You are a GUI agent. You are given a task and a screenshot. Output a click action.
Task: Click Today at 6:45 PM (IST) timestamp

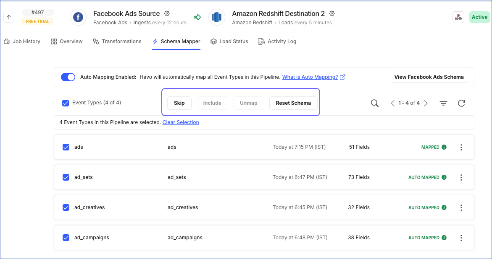tap(300, 207)
